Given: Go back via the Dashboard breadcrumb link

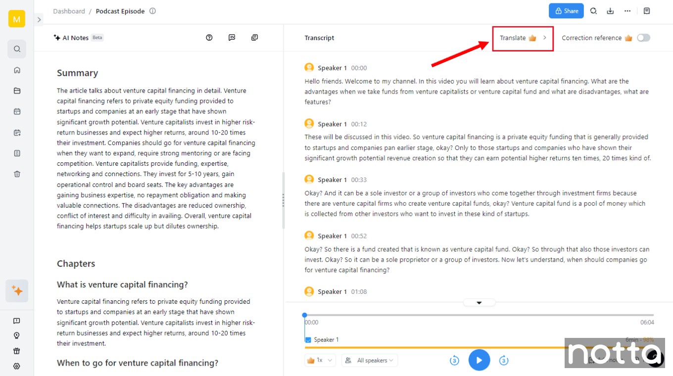Looking at the screenshot, I should click(x=69, y=11).
